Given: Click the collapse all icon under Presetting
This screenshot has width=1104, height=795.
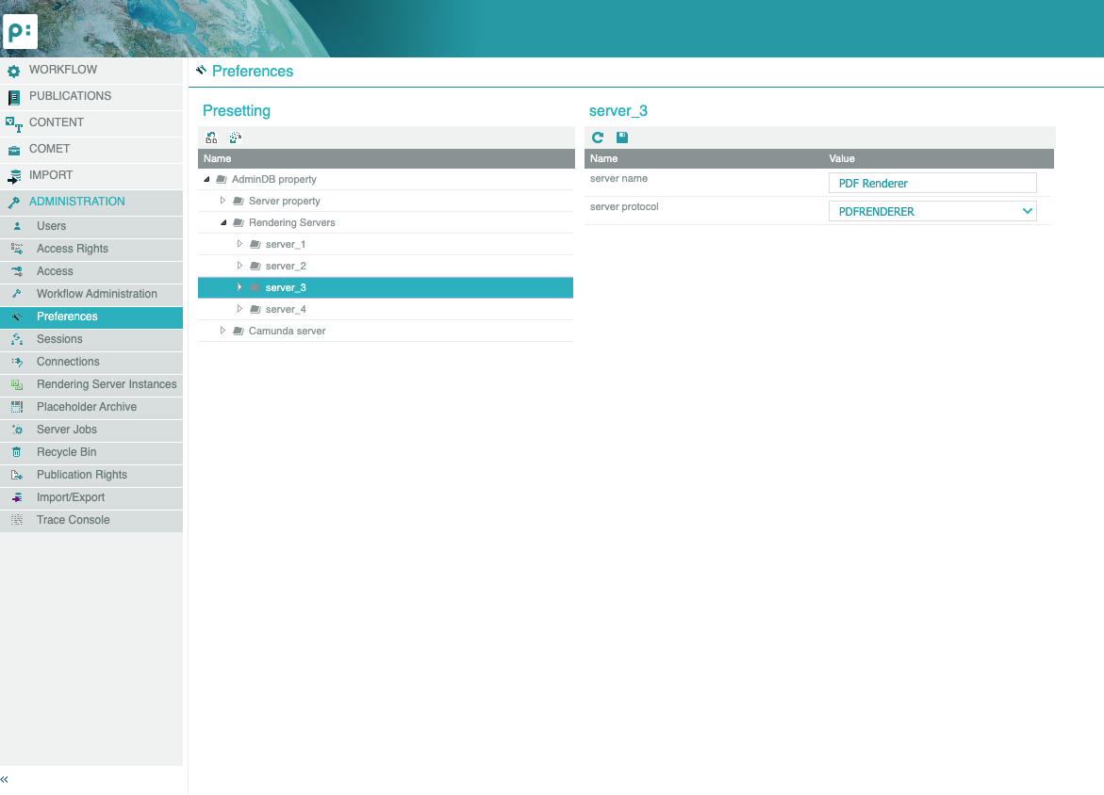Looking at the screenshot, I should [235, 138].
